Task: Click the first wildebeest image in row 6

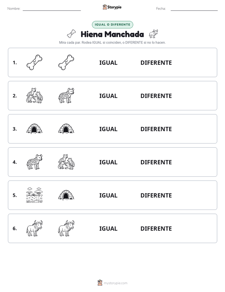Action: point(34,228)
